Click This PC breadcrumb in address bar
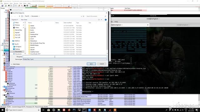The width and height of the screenshot is (200, 112). (27, 16)
